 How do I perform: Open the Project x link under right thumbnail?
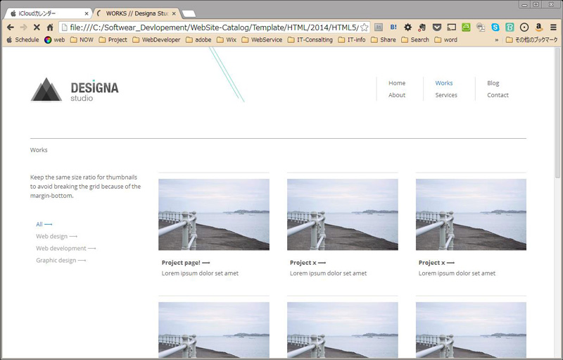point(436,263)
